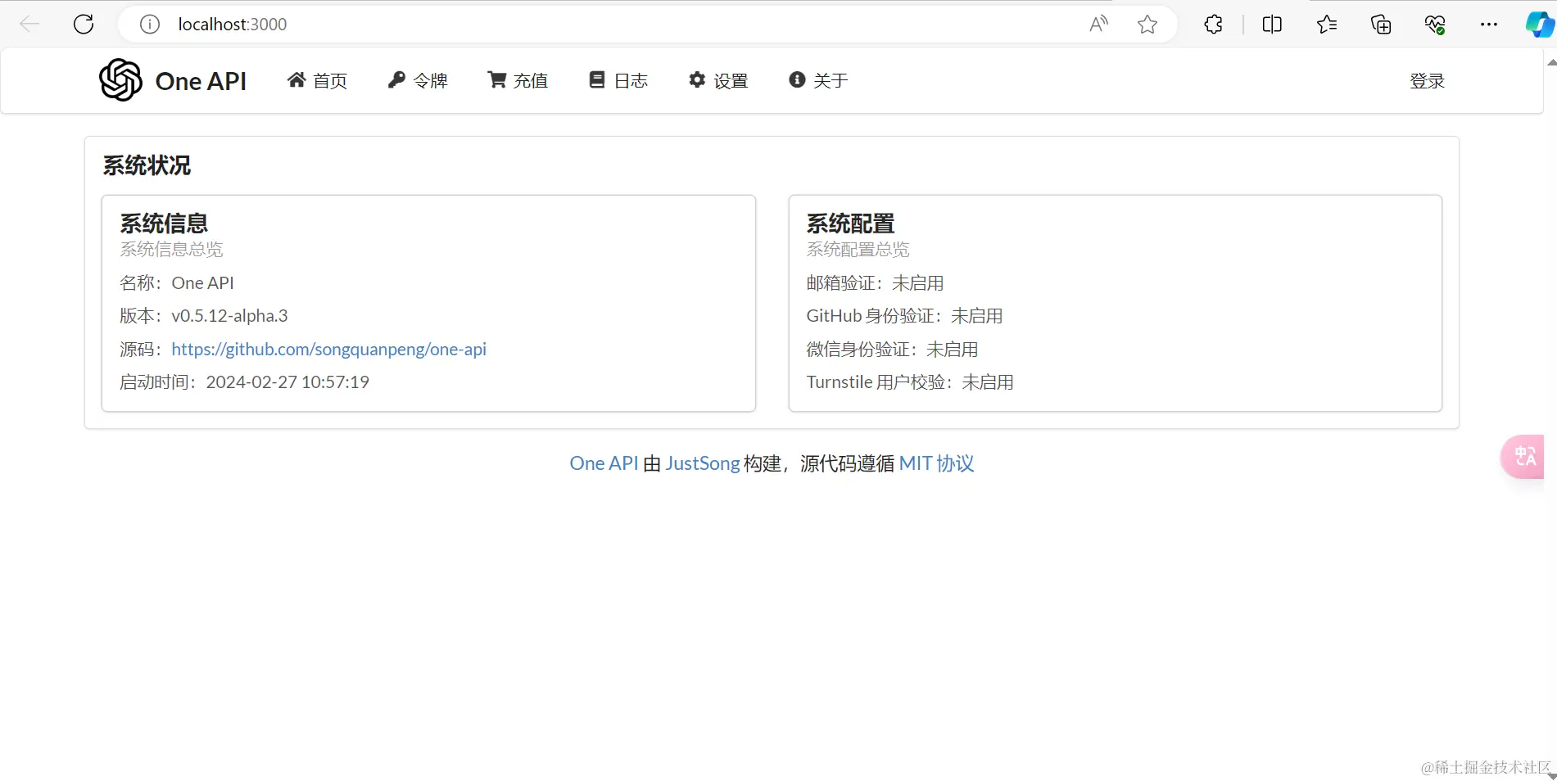This screenshot has height=781, width=1557.
Task: Open browser Collections icon
Action: coord(1381,24)
